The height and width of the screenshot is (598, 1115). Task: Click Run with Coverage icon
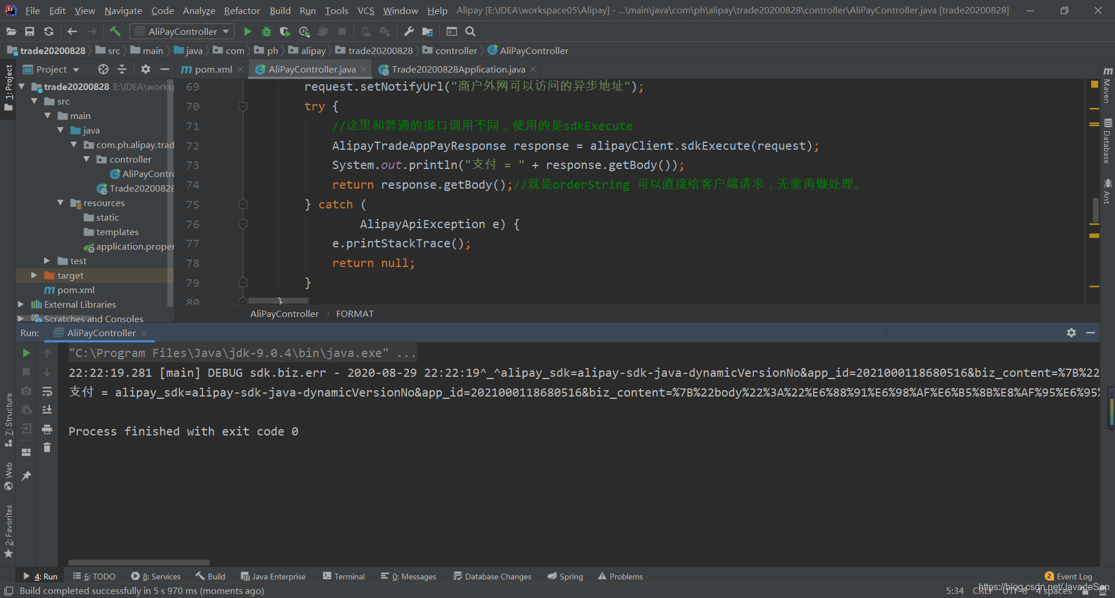pos(285,31)
